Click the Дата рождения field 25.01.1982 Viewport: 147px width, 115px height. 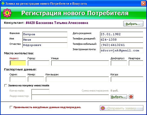122,34
